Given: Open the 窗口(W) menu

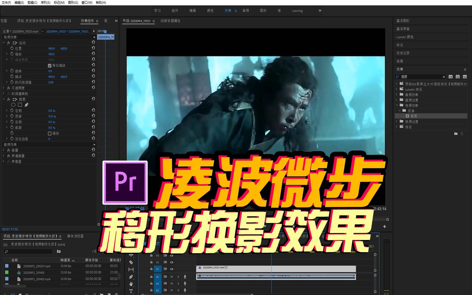Looking at the screenshot, I should click(x=87, y=3).
